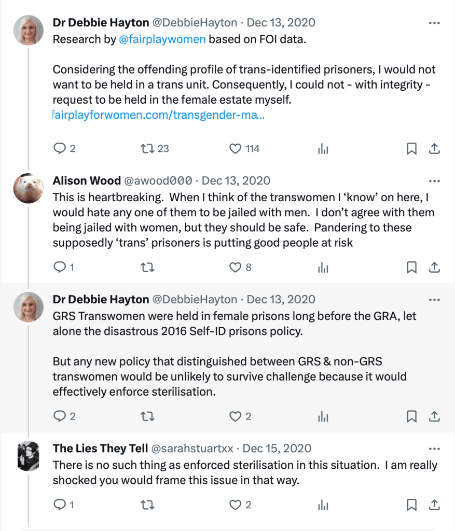Like the tweet with 114 likes
The width and height of the screenshot is (455, 531).
[x=236, y=149]
